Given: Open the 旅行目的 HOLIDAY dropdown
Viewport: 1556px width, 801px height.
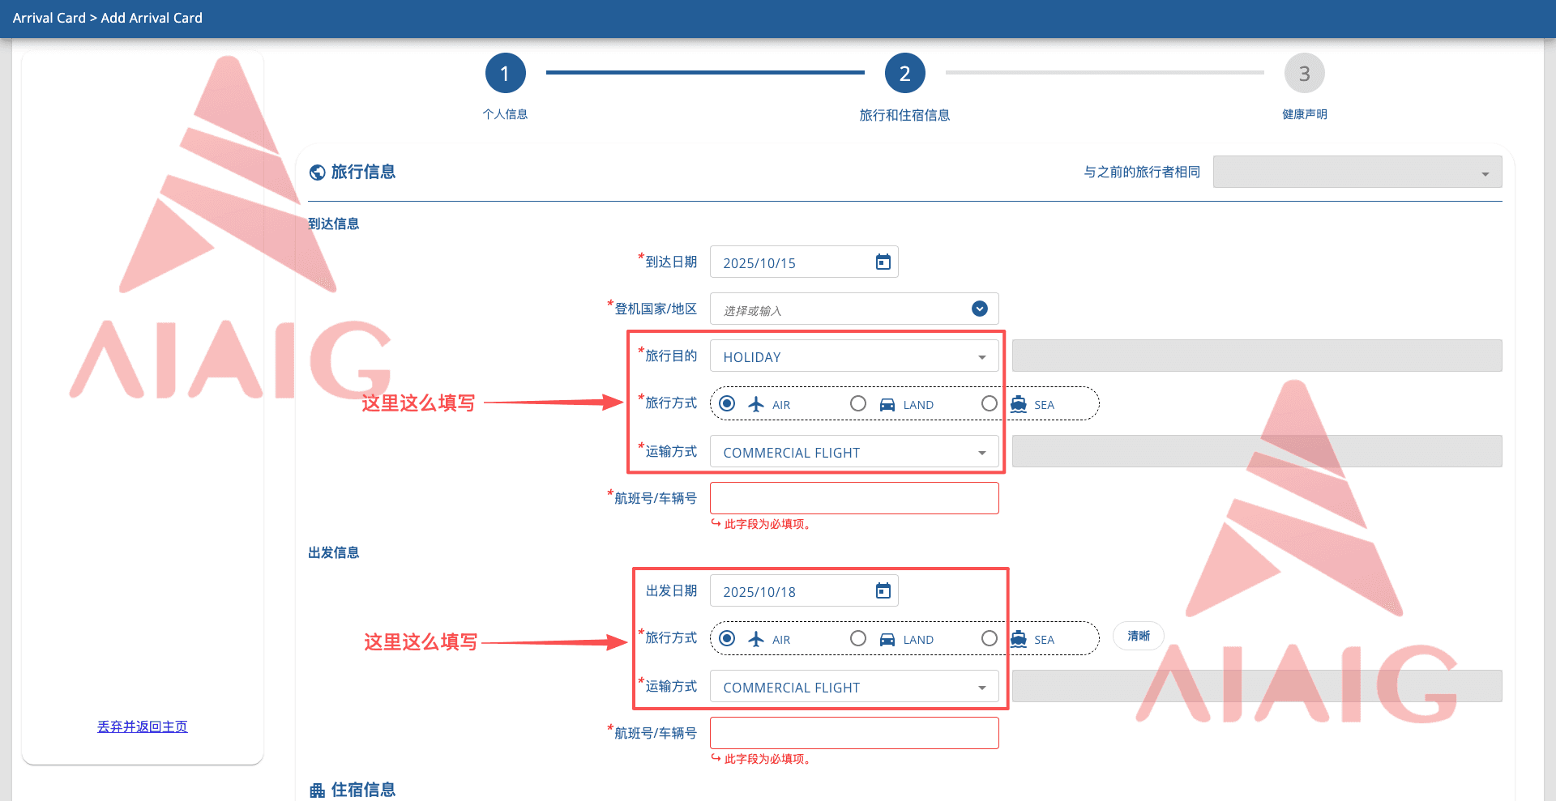Looking at the screenshot, I should pos(854,356).
